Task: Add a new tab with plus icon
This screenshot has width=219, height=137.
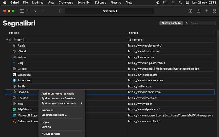Action: click(x=206, y=11)
